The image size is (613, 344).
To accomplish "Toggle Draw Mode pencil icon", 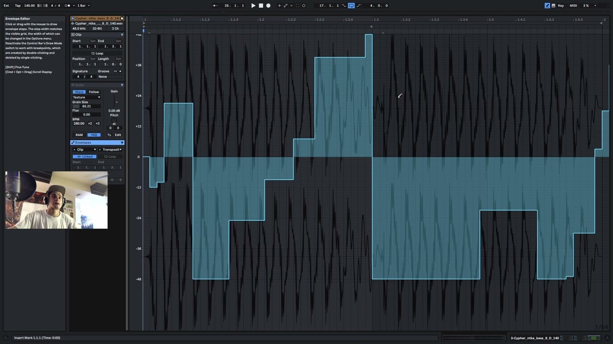I will point(547,6).
